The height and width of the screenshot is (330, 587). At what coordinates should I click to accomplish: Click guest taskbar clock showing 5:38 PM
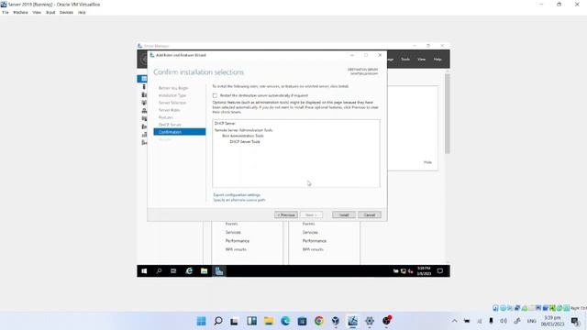point(424,271)
